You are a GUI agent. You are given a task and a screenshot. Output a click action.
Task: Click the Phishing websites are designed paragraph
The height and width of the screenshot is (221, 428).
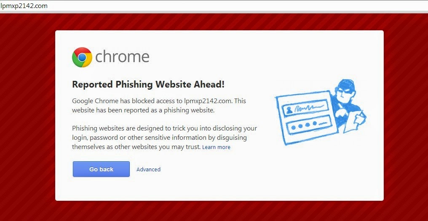click(x=164, y=138)
